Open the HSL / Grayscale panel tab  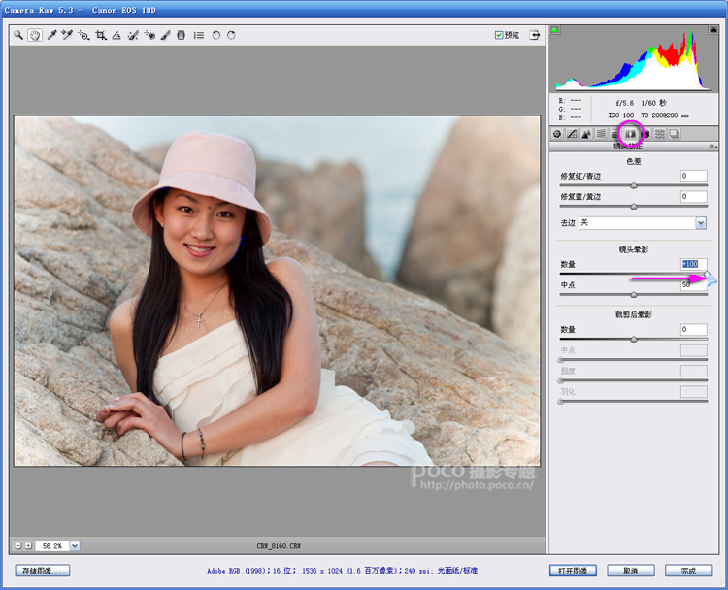pos(601,134)
